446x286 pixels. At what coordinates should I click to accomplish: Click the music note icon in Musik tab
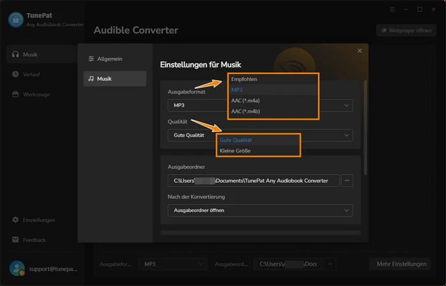tap(91, 78)
